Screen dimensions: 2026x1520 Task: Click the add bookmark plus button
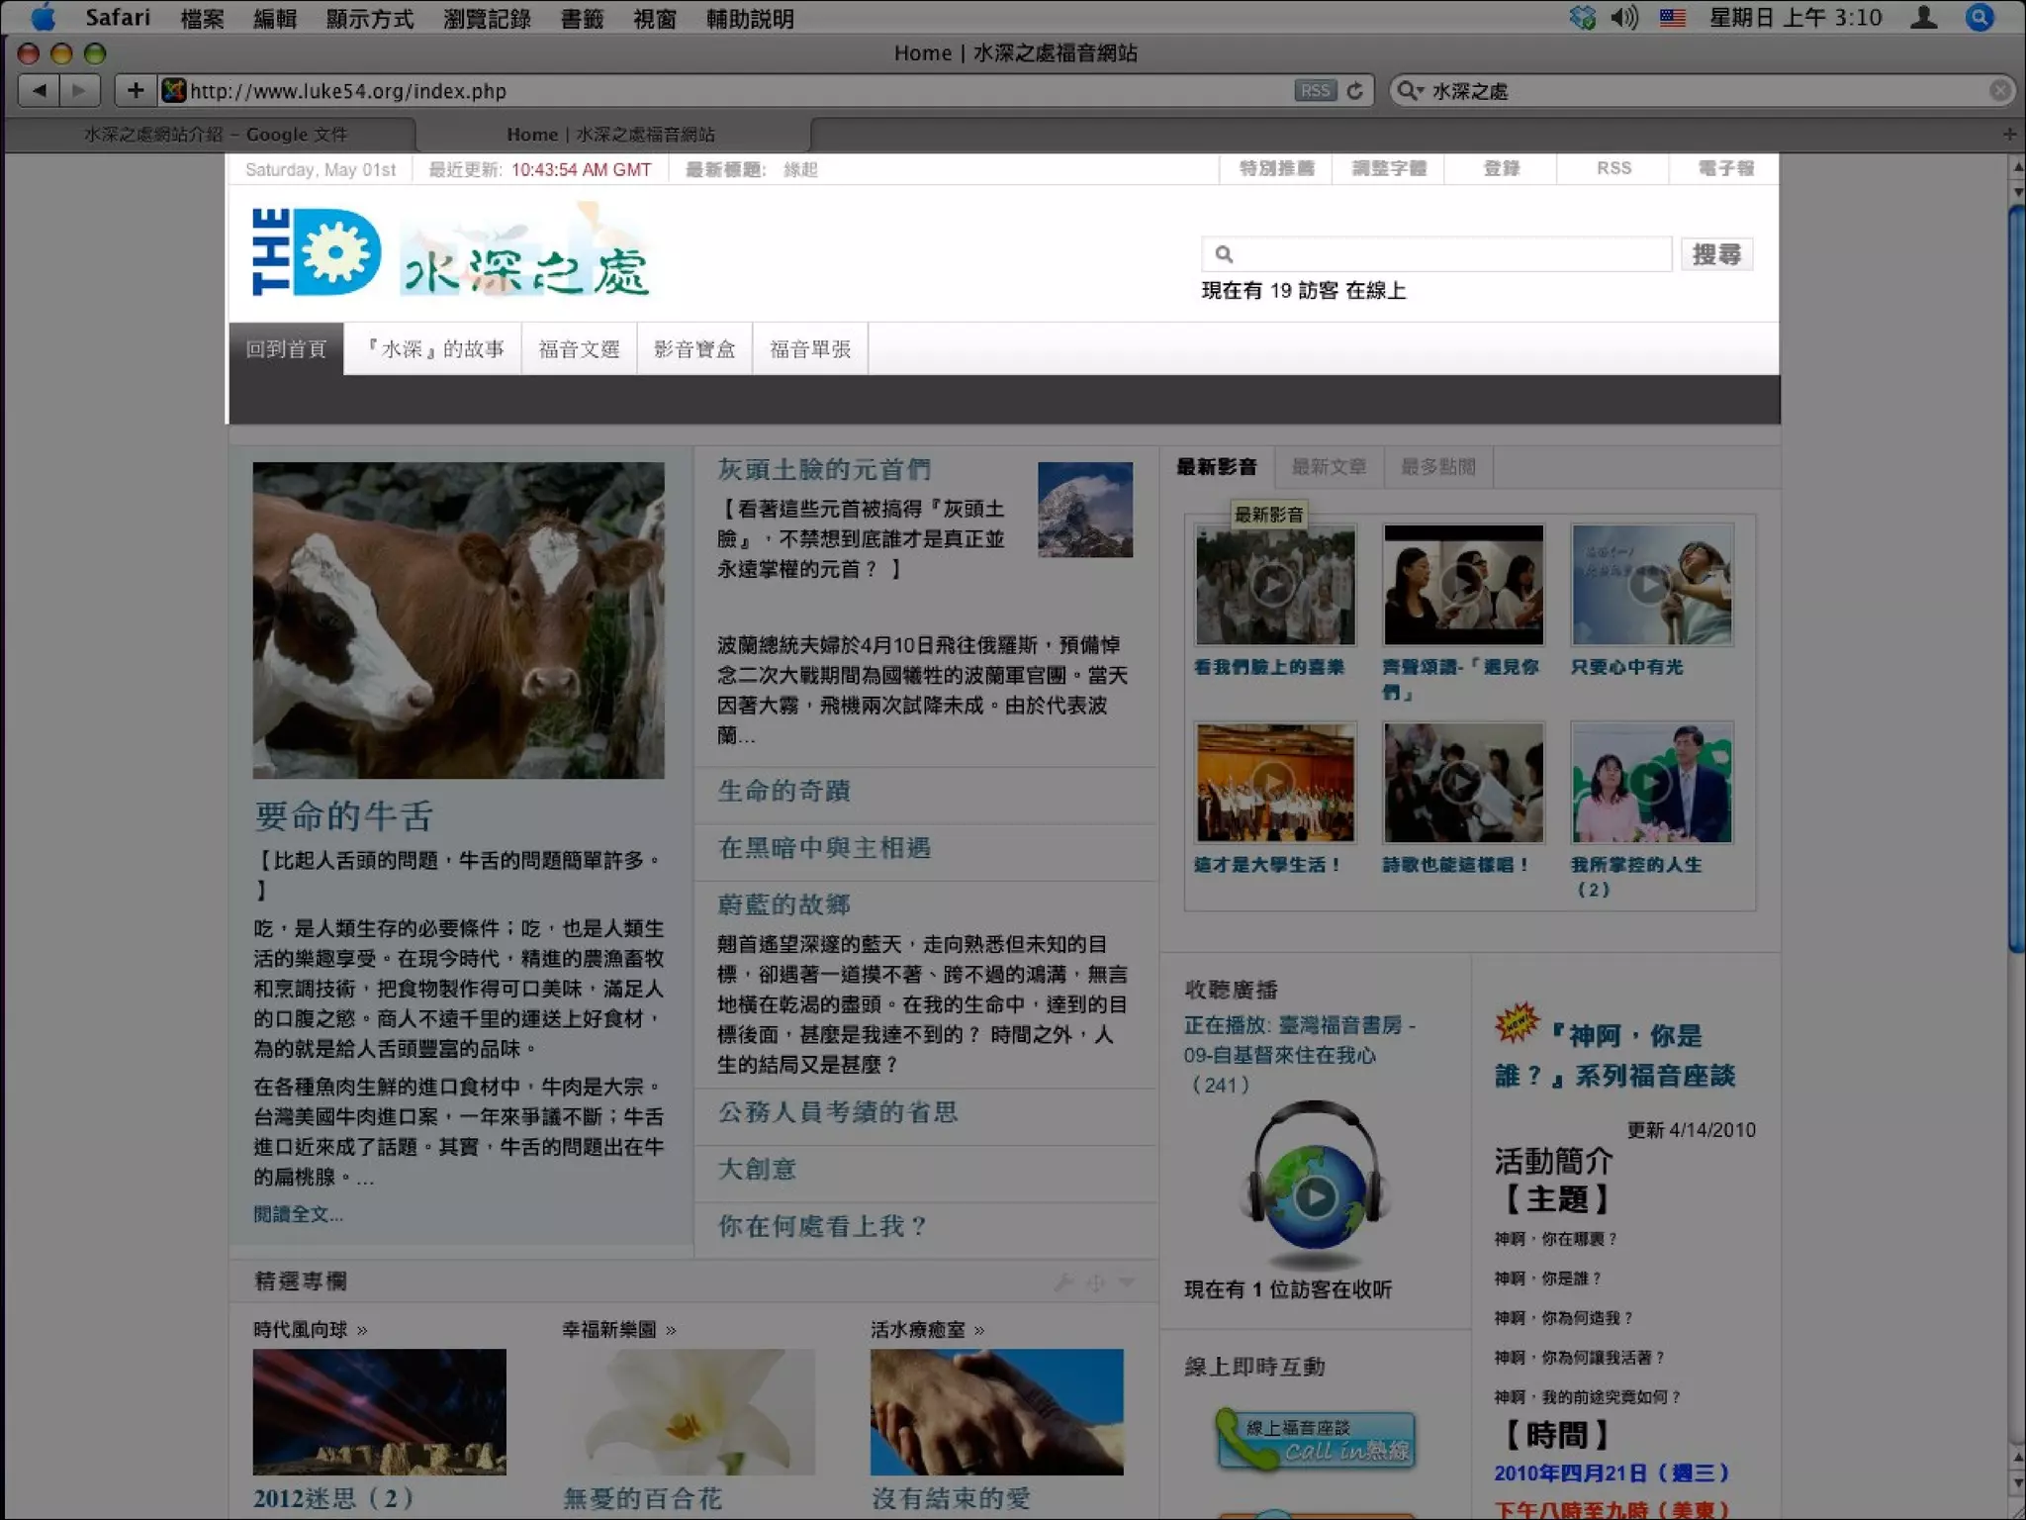click(136, 91)
